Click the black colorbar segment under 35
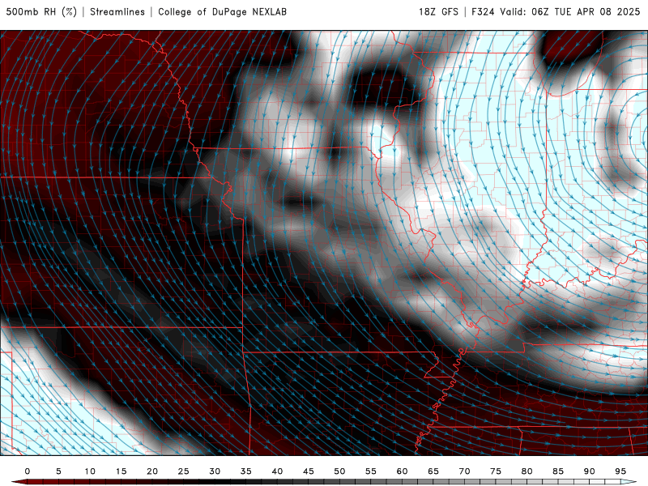Image resolution: width=648 pixels, height=486 pixels. coord(246,482)
